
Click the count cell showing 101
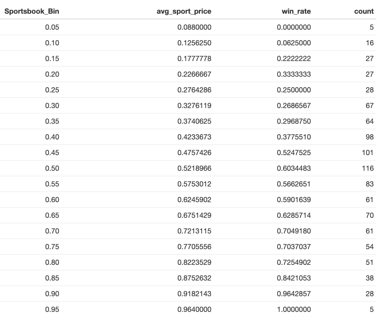tap(368, 153)
